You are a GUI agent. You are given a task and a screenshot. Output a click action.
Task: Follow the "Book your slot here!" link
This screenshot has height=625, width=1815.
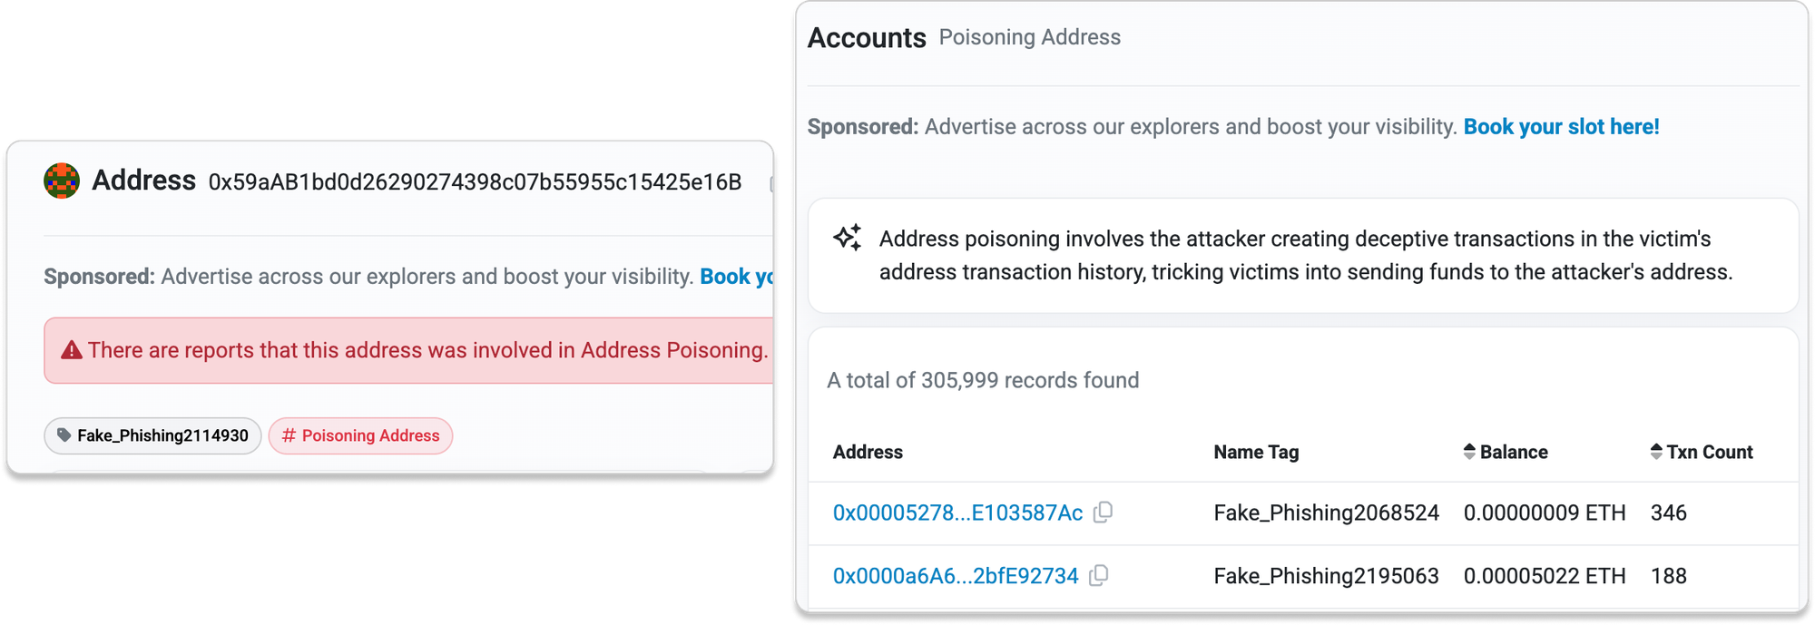tap(1561, 127)
